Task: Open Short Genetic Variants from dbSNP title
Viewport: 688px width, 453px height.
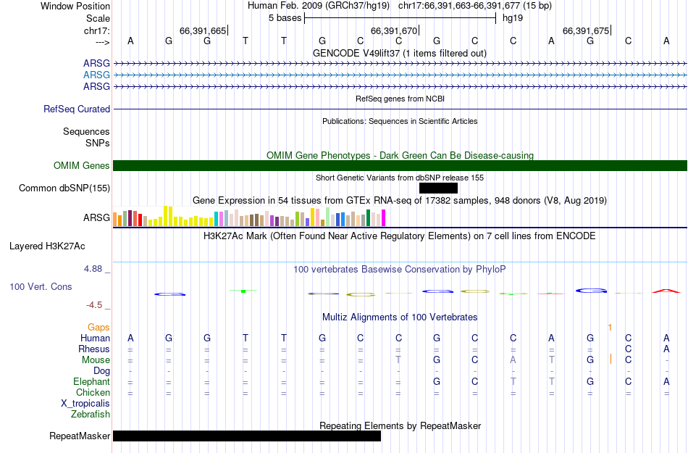Action: coord(400,178)
